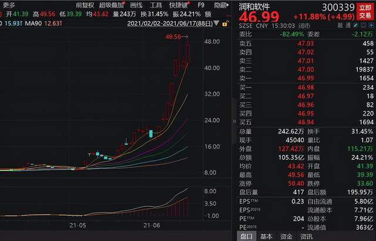Select the date range 2021/02/02-2021/06/17 field

point(170,23)
